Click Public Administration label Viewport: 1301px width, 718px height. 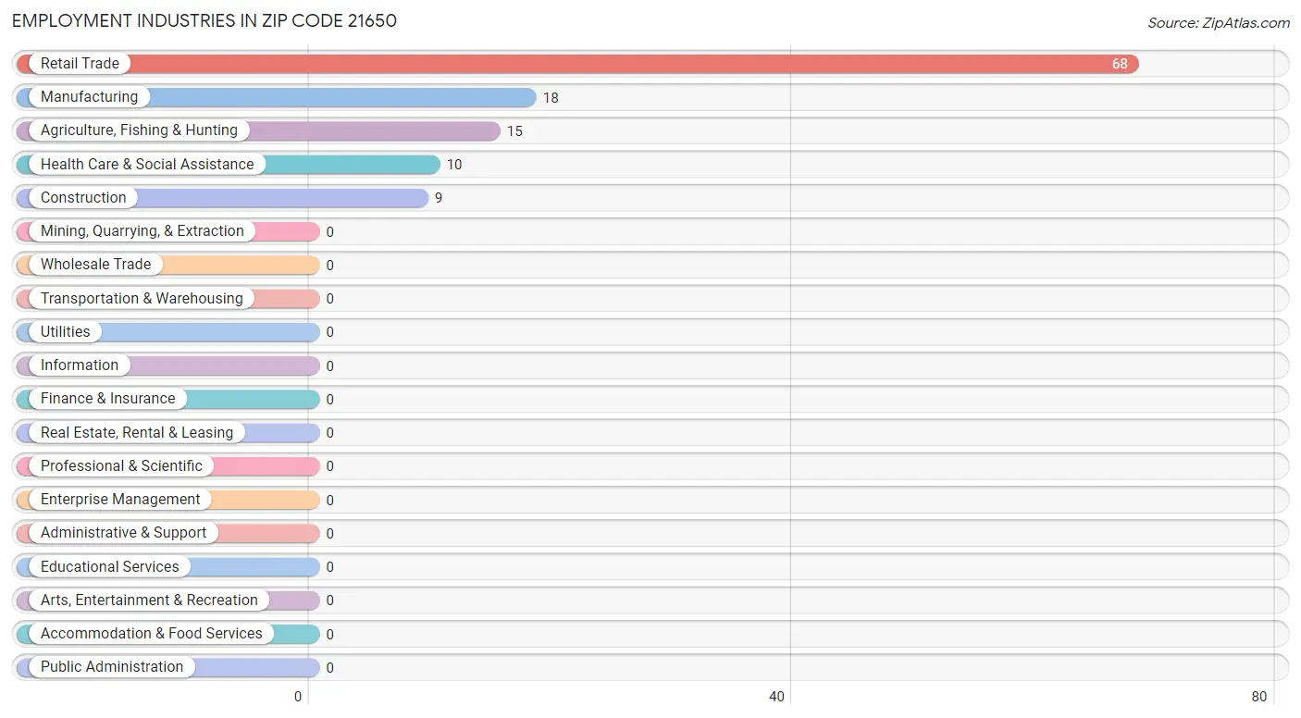click(x=112, y=667)
